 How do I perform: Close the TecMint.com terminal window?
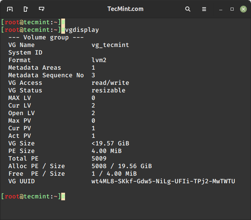point(243,9)
